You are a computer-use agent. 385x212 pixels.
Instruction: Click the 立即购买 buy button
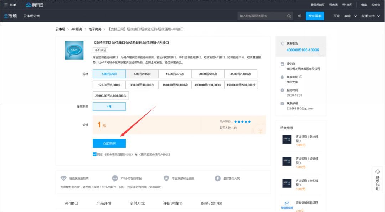(109, 143)
